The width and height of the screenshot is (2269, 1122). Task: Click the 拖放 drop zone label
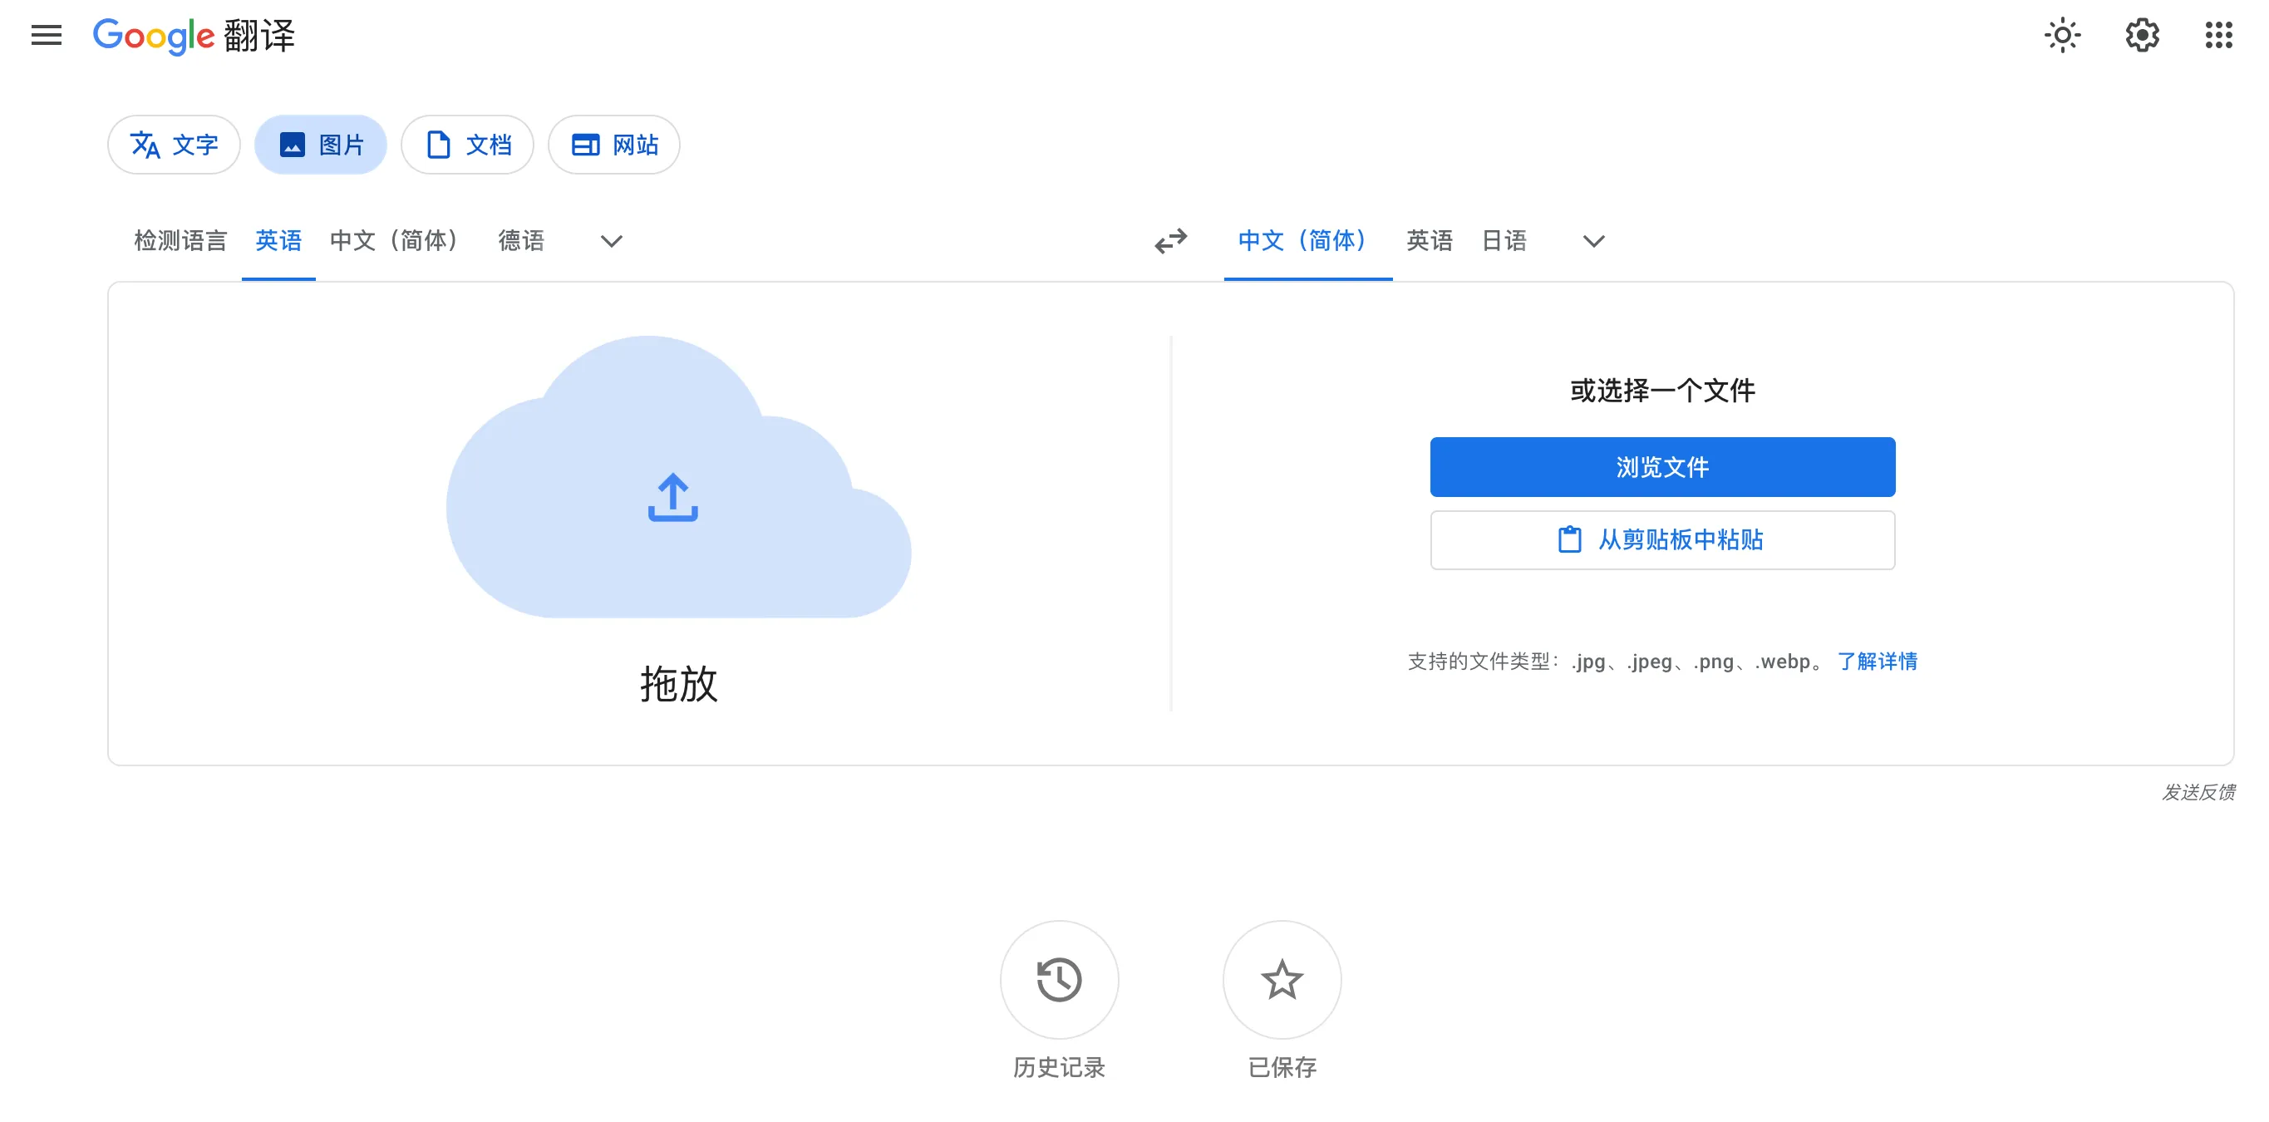coord(679,683)
